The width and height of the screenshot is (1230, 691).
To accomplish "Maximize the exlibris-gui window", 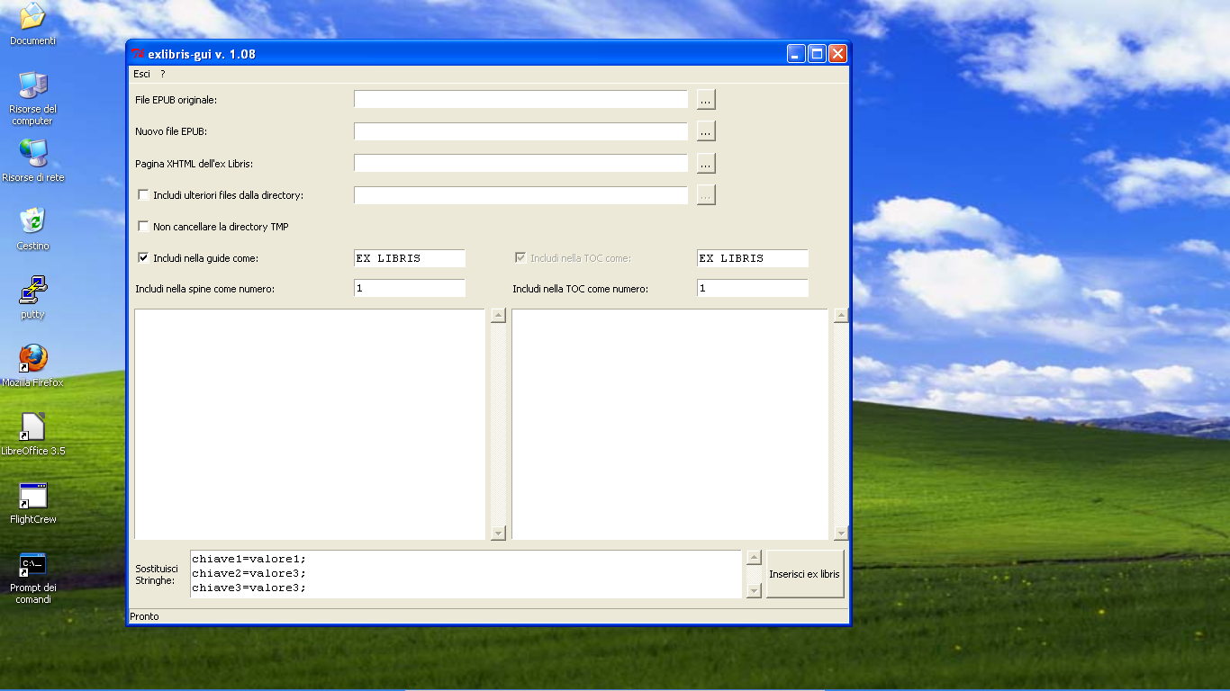I will click(x=817, y=54).
